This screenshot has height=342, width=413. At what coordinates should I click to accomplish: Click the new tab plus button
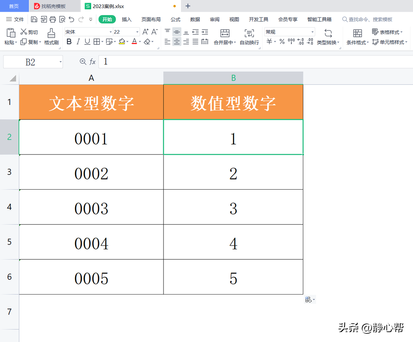(x=188, y=6)
